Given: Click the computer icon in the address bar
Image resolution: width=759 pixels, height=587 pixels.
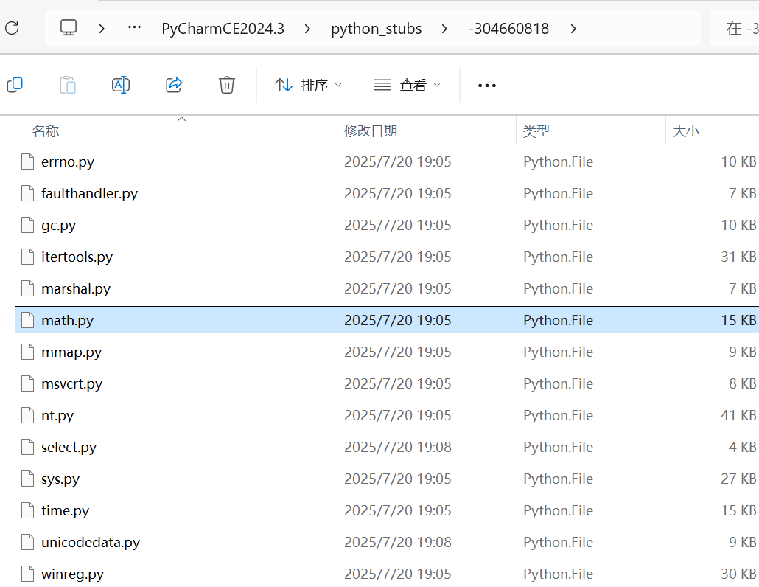Looking at the screenshot, I should (68, 28).
